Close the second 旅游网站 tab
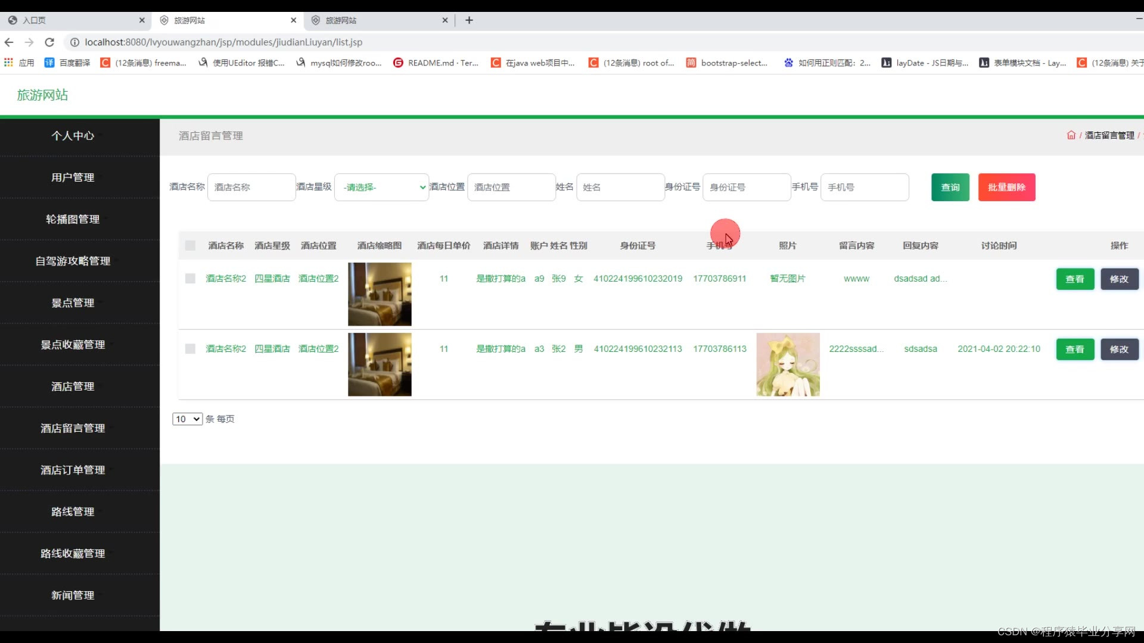The image size is (1144, 643). click(444, 20)
